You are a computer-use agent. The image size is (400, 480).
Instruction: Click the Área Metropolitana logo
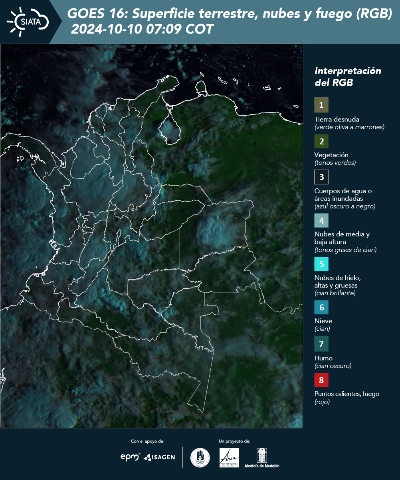pyautogui.click(x=230, y=458)
